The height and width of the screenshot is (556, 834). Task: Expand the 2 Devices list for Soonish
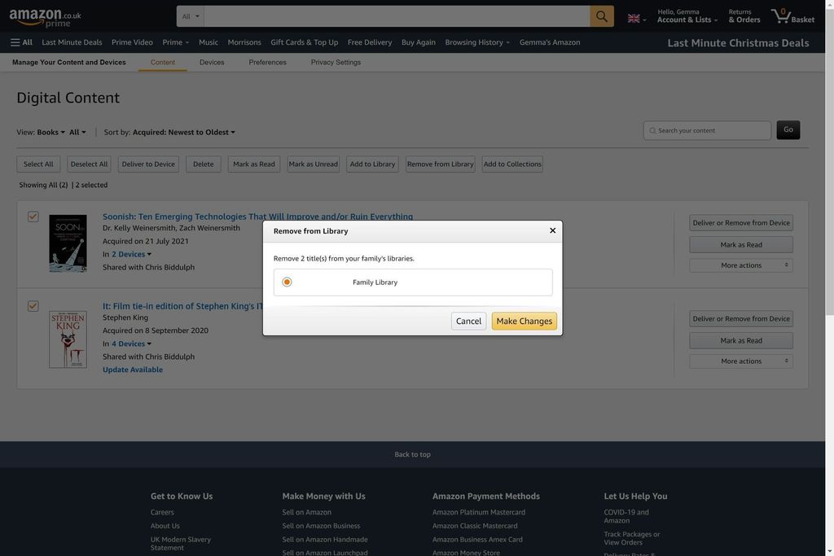coord(131,254)
